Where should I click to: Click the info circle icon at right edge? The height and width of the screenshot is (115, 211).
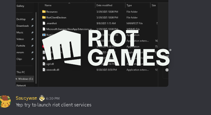[167, 70]
